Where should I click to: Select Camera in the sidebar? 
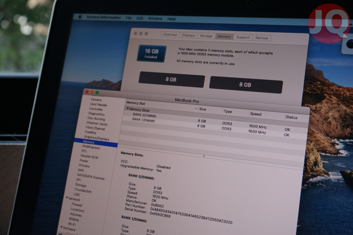tap(96, 100)
